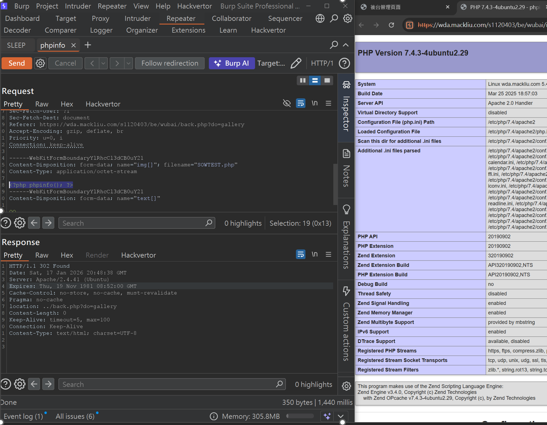The image size is (547, 425).
Task: Open the Intruder menu in menu bar
Action: pyautogui.click(x=78, y=6)
